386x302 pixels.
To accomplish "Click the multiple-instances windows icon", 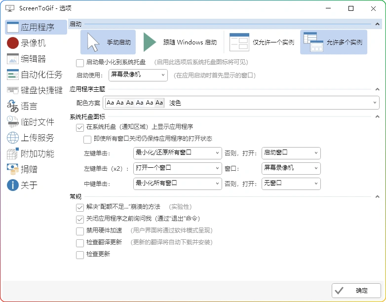I will (x=313, y=42).
